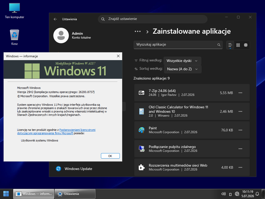Open Windows Update settings section
Image resolution: width=265 pixels, height=199 pixels.
[x=78, y=169]
